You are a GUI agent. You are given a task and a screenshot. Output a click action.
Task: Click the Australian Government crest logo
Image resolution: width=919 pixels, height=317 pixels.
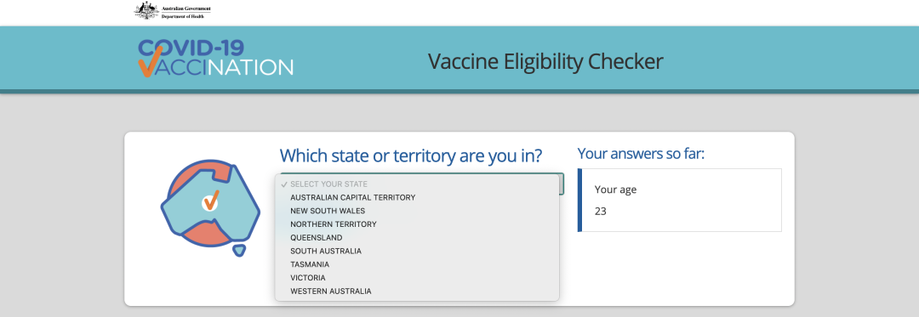pos(146,10)
